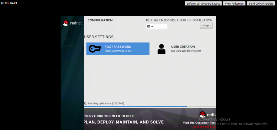Click 'No user will be created' text
The image size is (277, 130).
pyautogui.click(x=186, y=51)
